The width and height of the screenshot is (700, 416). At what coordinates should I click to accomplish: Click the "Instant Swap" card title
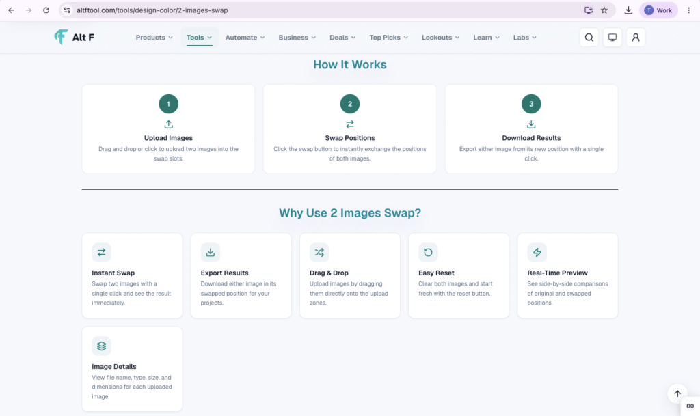(113, 273)
